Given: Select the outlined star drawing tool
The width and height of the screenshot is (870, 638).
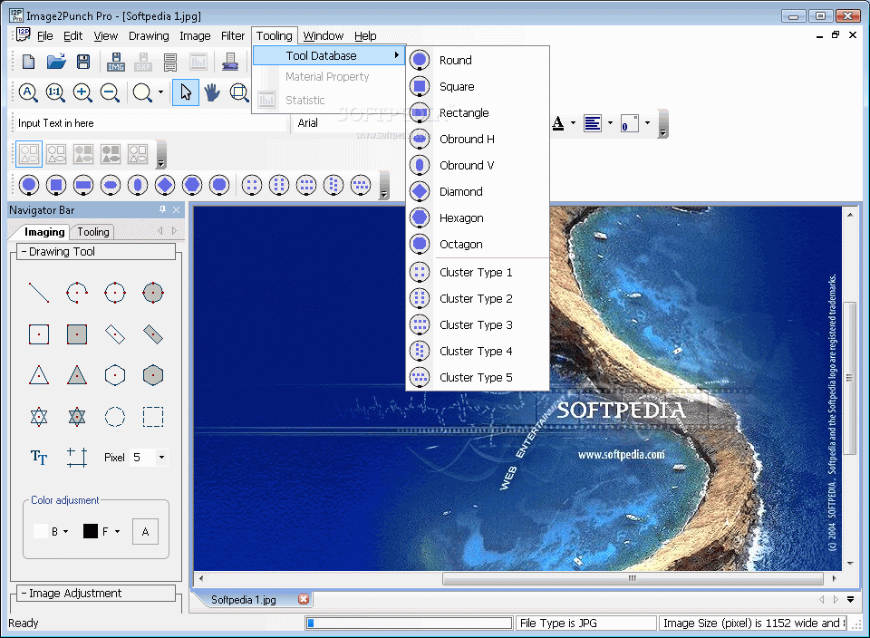Looking at the screenshot, I should click(x=39, y=416).
